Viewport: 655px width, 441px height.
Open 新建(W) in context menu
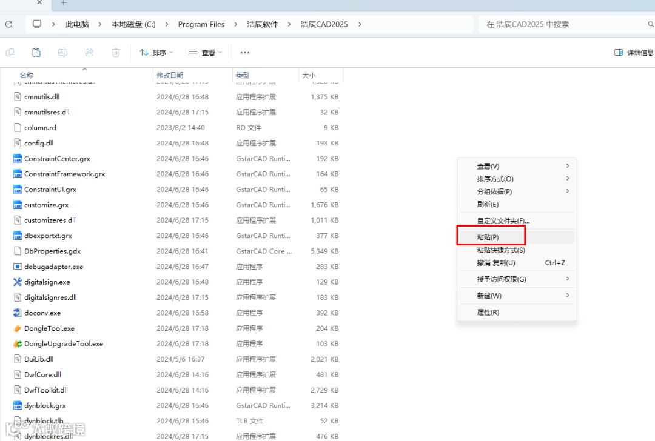[517, 296]
